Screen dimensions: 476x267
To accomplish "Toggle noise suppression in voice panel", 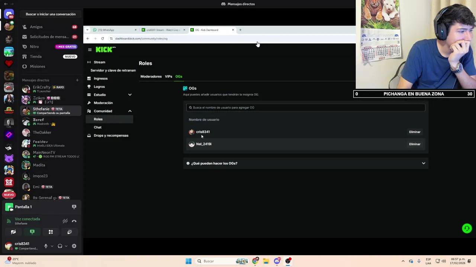I will [65, 221].
